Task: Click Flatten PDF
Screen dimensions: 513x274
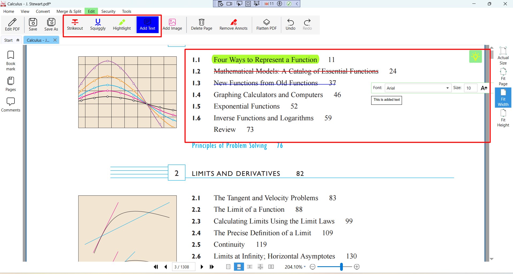Action: coord(266,25)
